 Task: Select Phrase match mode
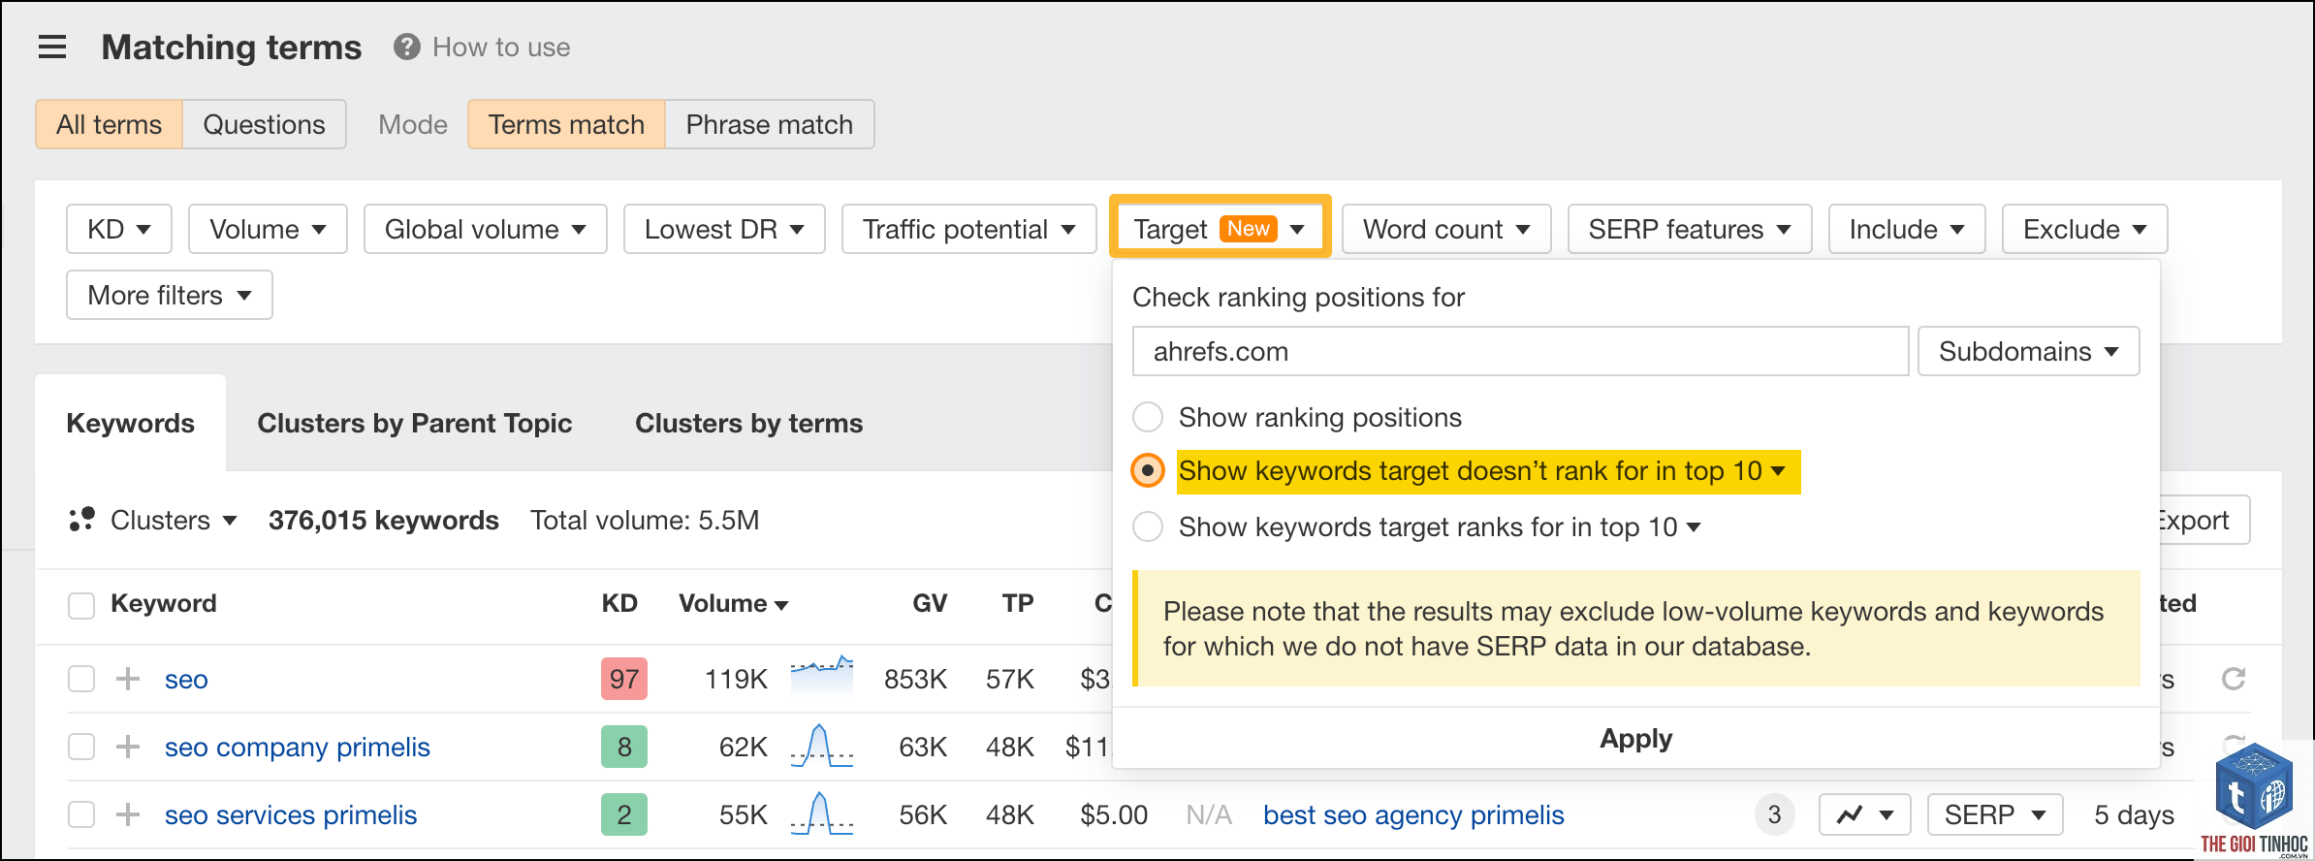coord(770,124)
